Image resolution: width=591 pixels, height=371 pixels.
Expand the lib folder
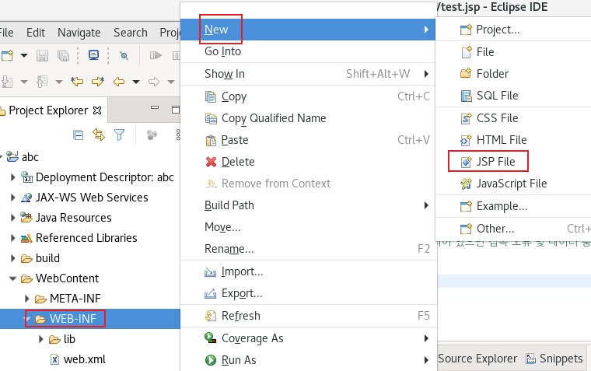click(x=41, y=339)
